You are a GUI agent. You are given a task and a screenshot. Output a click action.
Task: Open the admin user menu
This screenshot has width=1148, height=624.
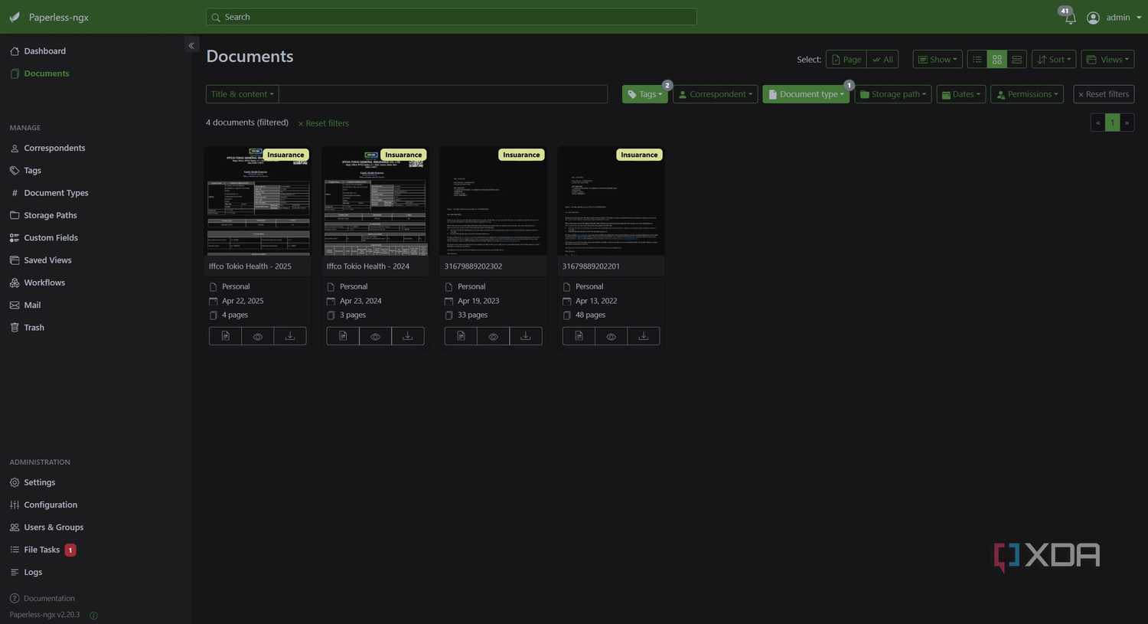(1114, 18)
